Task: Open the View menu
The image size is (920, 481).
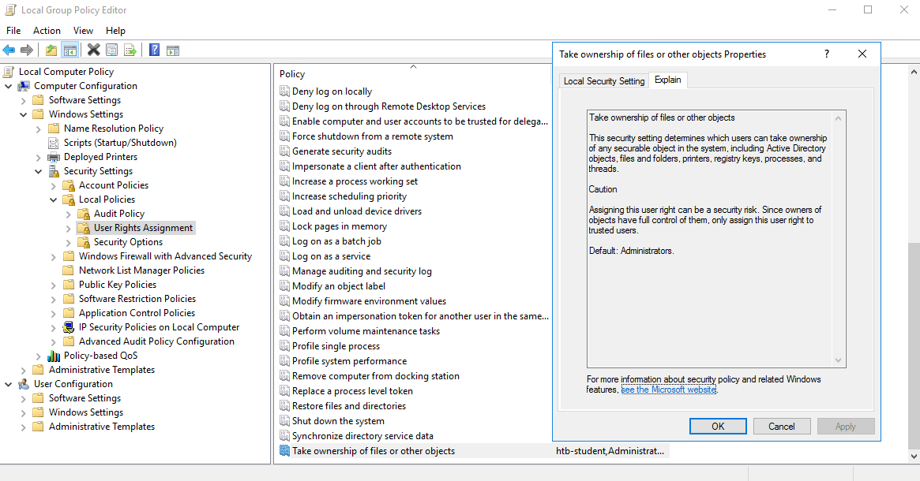Action: (x=83, y=31)
